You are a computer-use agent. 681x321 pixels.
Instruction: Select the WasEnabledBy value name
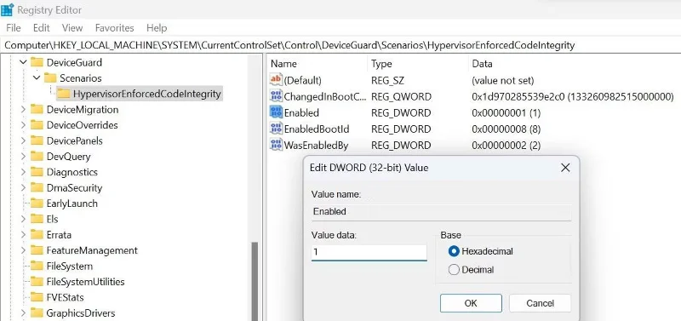pos(316,145)
